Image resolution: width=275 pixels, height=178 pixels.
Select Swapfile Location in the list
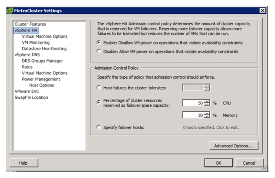tap(32, 97)
